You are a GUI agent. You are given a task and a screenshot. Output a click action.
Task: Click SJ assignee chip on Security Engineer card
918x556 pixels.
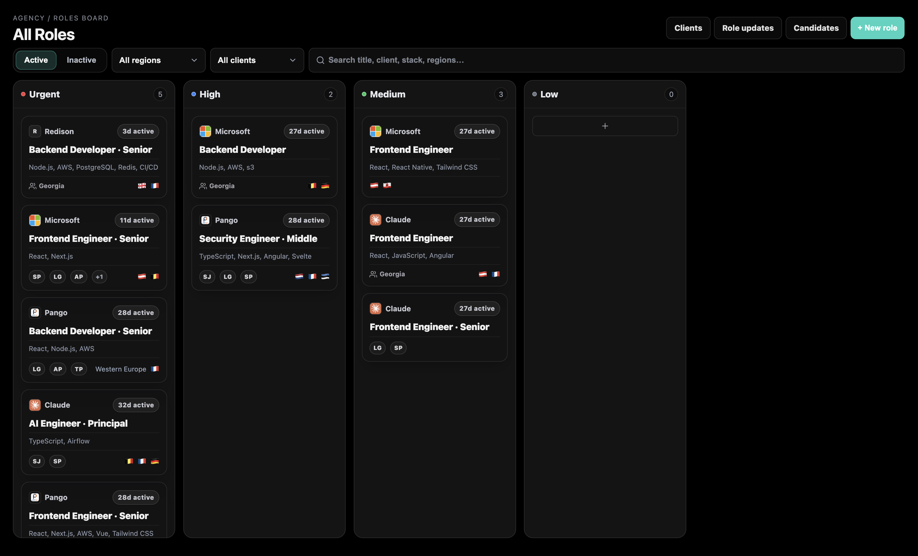point(207,277)
